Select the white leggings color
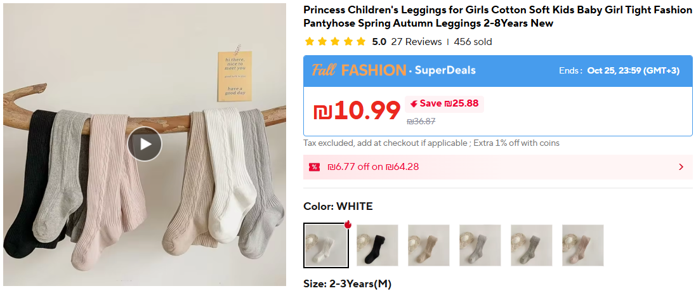The width and height of the screenshot is (696, 293). (326, 245)
